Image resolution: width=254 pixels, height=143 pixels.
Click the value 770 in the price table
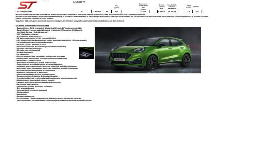pyautogui.click(x=188, y=12)
